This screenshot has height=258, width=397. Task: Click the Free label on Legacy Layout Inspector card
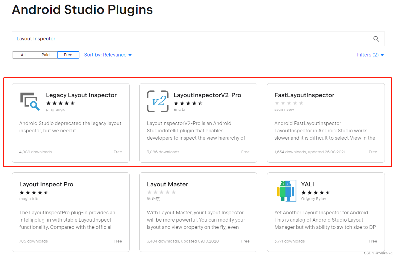click(x=118, y=152)
